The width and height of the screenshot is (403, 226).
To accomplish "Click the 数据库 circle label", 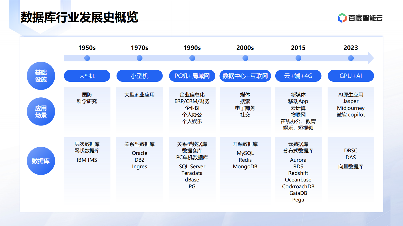I will [x=41, y=161].
